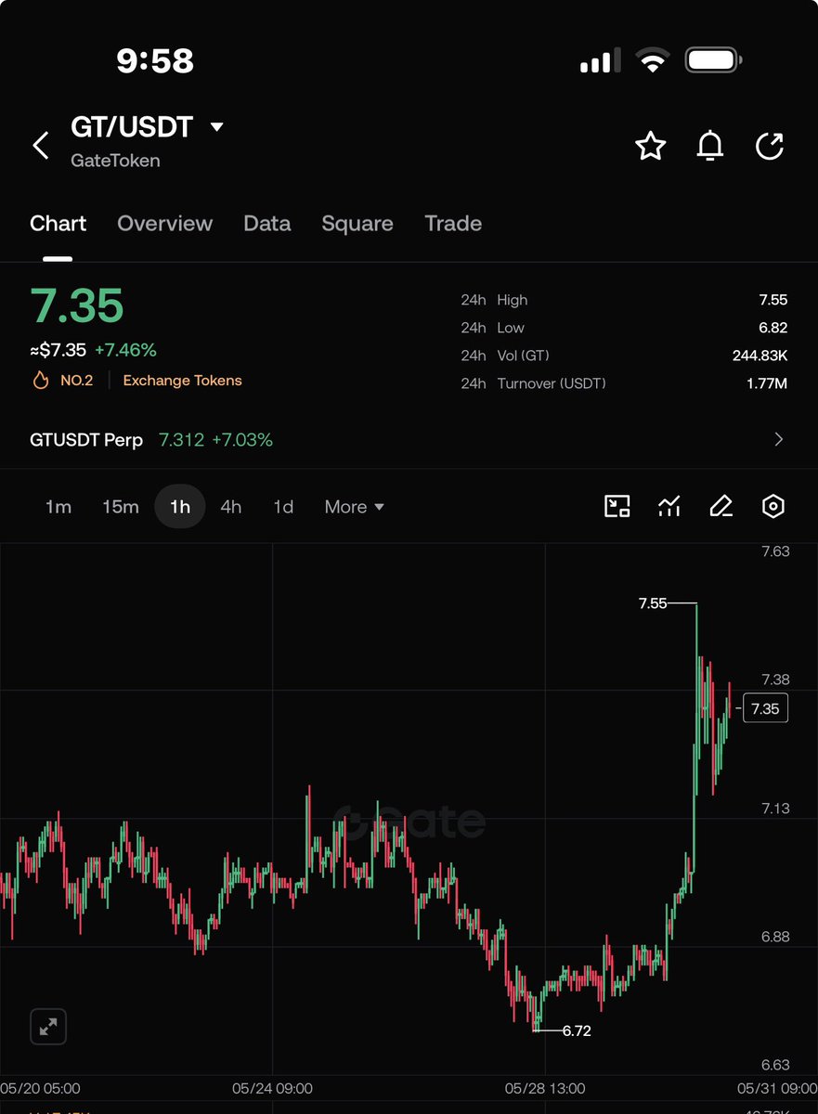The image size is (818, 1114).
Task: Select the 1d timeframe
Action: 283,507
